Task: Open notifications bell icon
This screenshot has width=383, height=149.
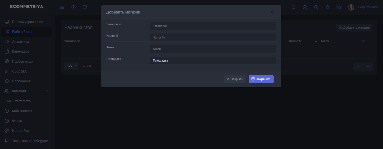Action: (x=328, y=7)
